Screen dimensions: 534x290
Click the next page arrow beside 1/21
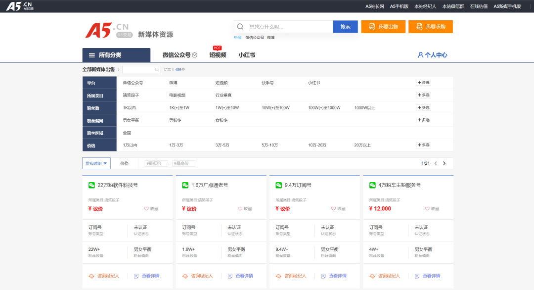(x=444, y=163)
